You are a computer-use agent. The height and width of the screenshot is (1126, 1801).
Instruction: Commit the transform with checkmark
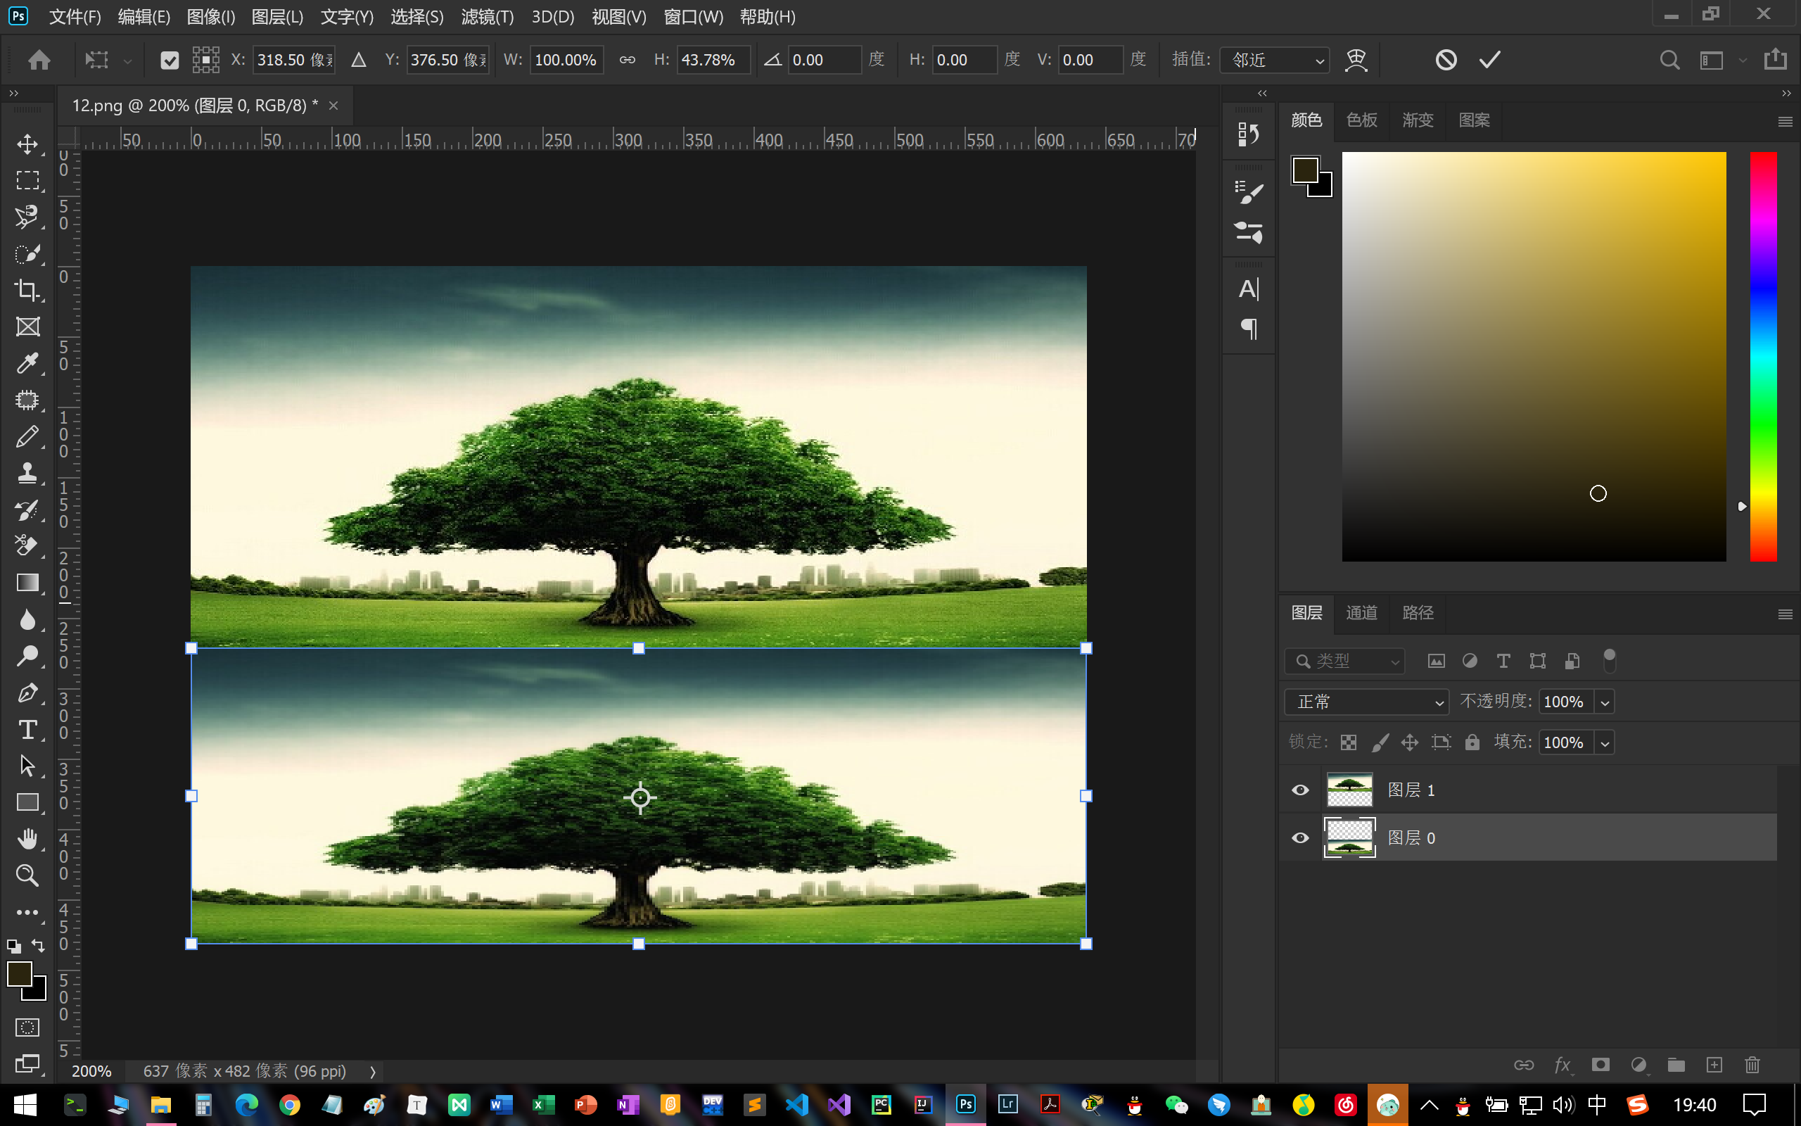(1489, 60)
